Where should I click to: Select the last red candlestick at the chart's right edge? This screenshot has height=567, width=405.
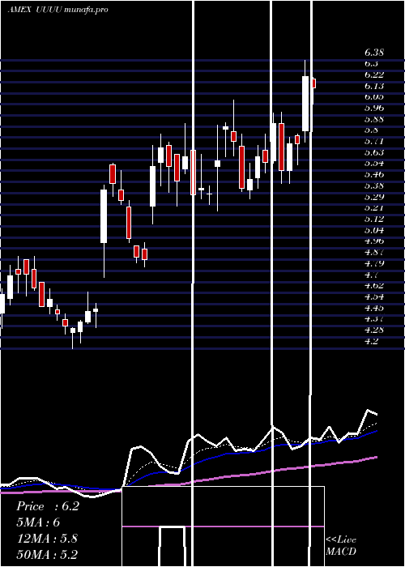tap(314, 83)
